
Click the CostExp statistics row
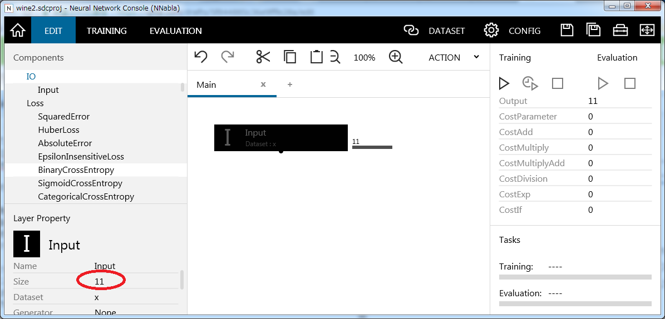[575, 195]
